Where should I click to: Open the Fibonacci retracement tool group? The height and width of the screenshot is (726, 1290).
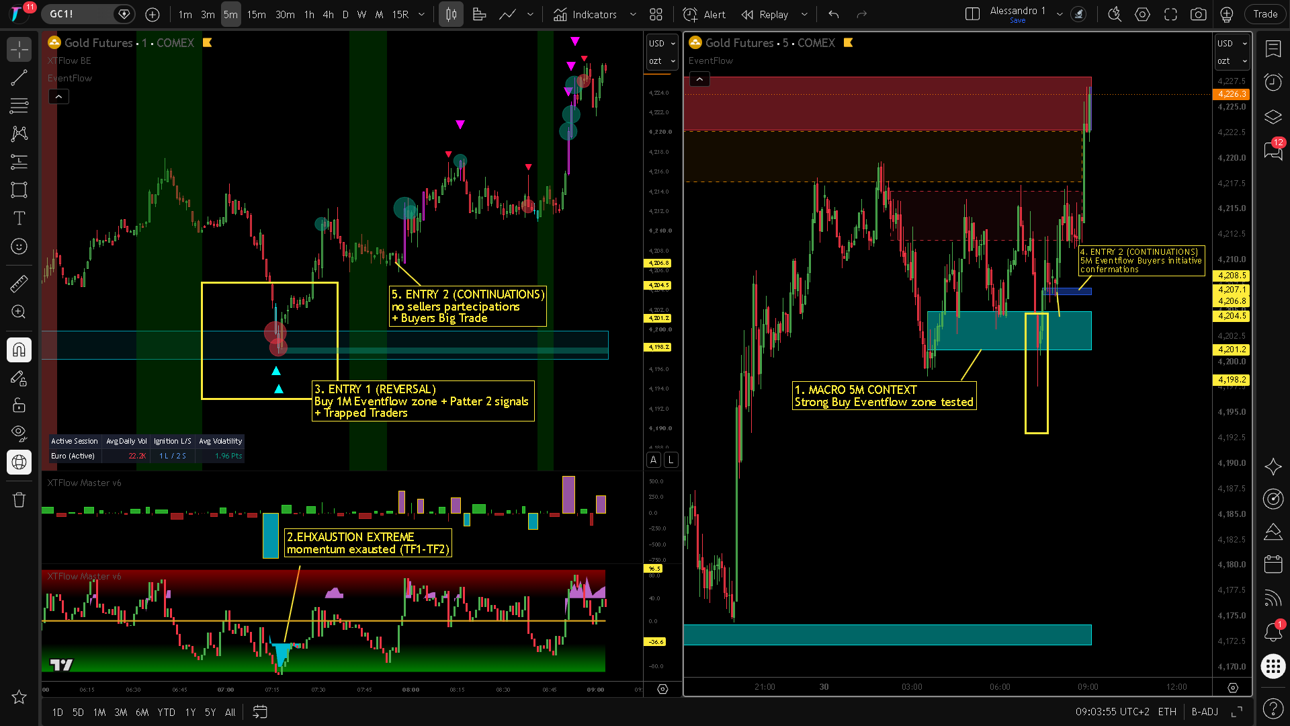tap(19, 106)
